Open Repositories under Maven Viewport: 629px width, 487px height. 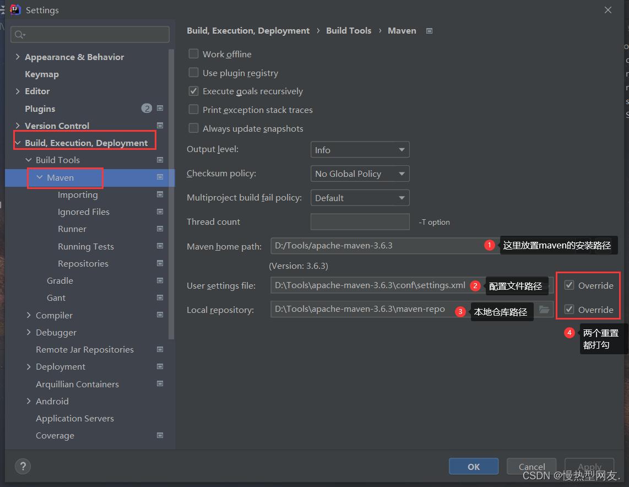click(83, 263)
